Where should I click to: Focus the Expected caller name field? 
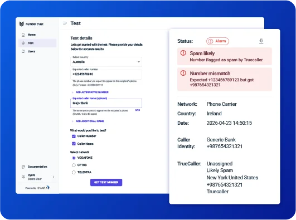106,103
